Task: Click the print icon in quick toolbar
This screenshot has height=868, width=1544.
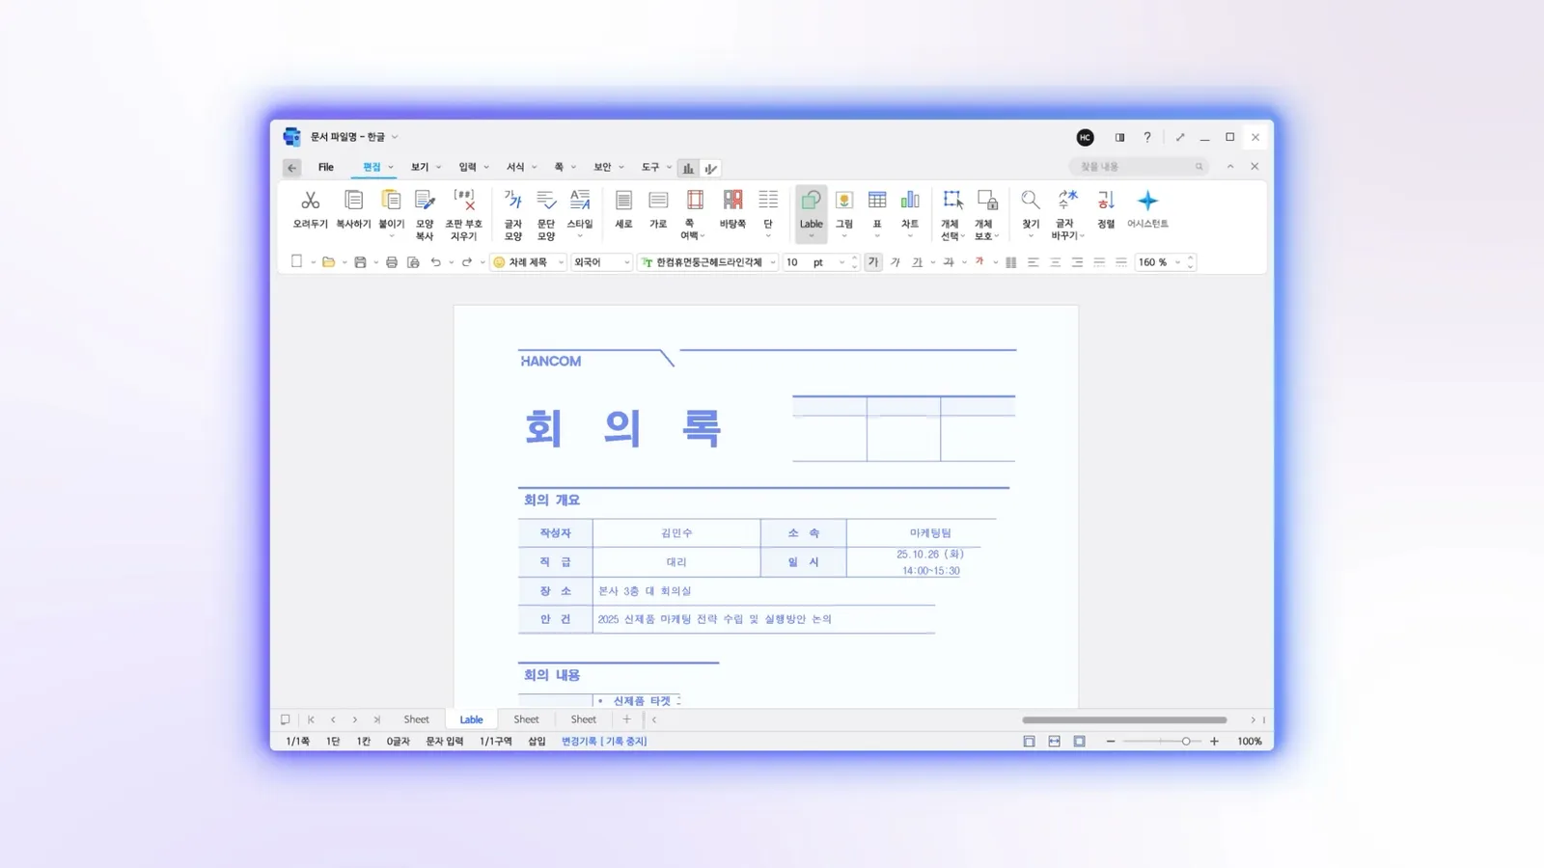Action: 391,261
